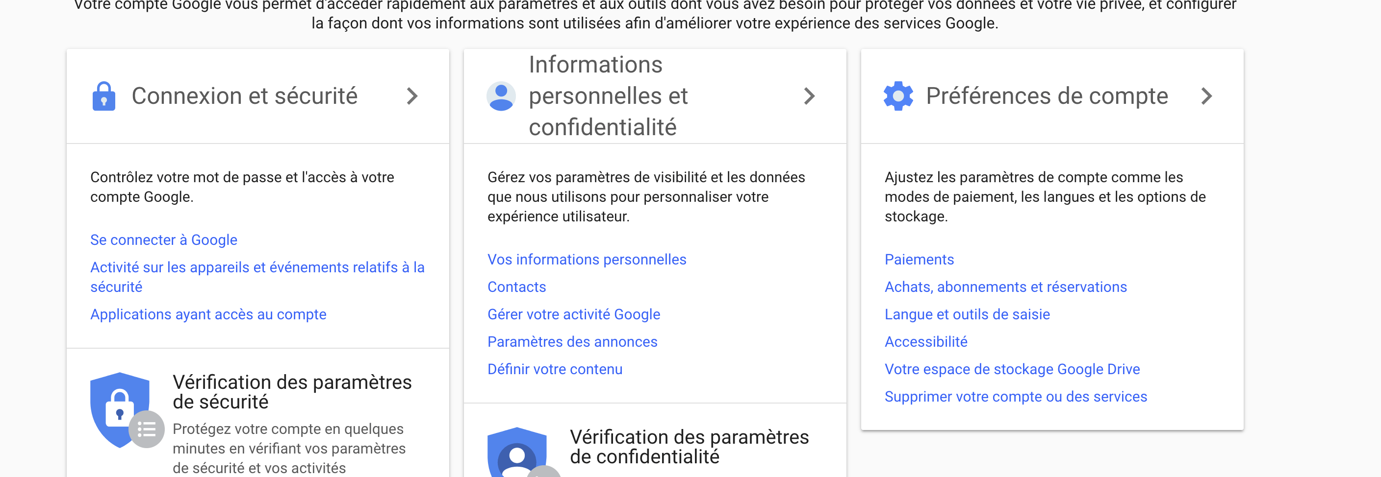Screen dimensions: 1381x477
Task: Go to Vos informations personnelles
Action: pos(587,259)
